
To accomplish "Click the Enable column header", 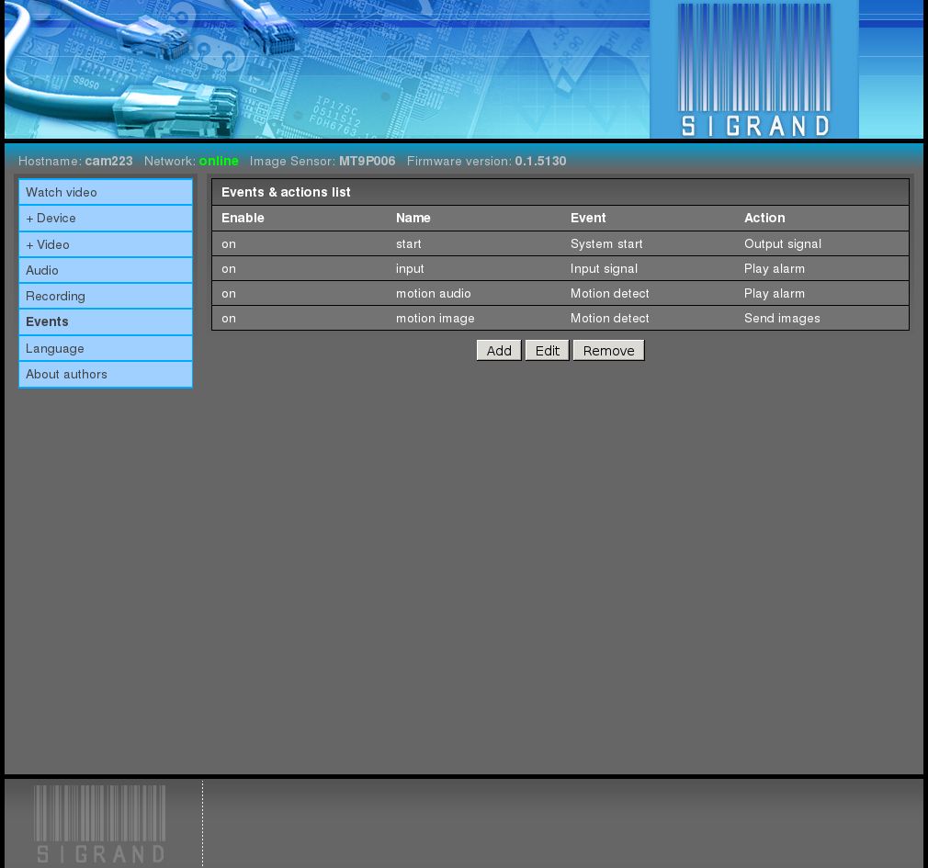I will (x=243, y=218).
